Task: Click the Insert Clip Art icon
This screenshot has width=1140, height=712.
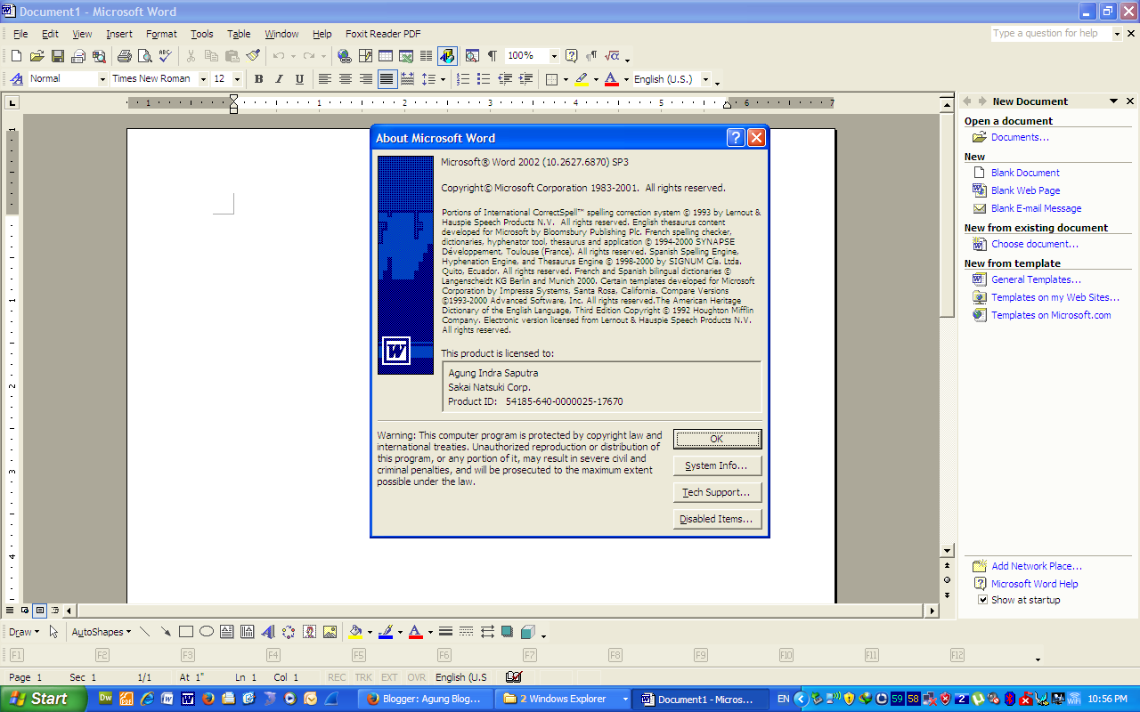Action: coord(309,632)
